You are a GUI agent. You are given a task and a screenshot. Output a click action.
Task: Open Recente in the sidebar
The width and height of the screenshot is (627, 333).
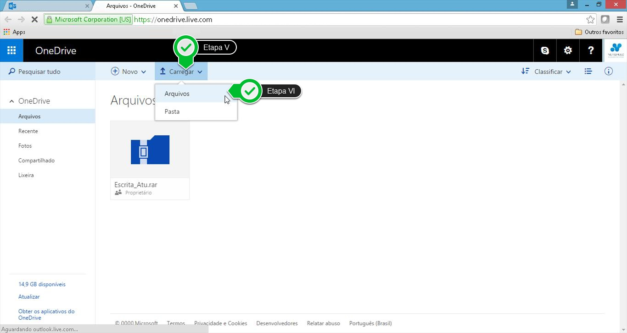point(28,131)
